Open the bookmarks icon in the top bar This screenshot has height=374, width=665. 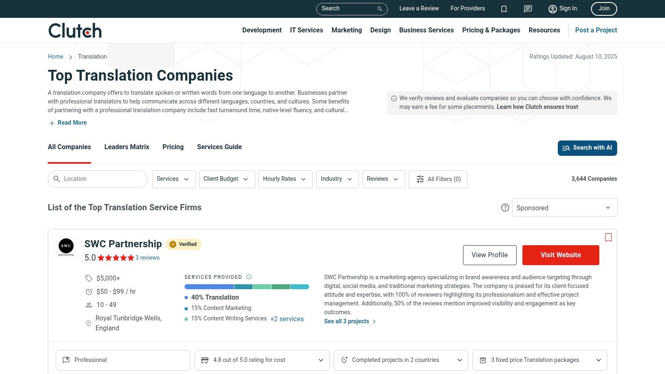(504, 9)
